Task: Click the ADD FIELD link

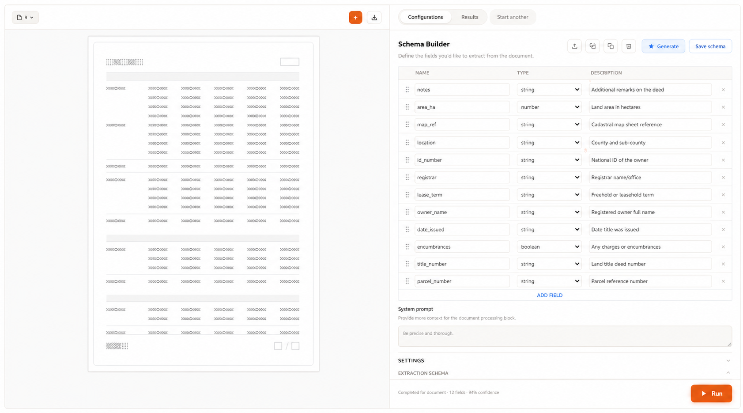Action: click(549, 296)
